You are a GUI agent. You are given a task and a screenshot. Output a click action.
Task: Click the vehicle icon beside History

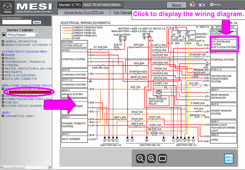(192, 5)
